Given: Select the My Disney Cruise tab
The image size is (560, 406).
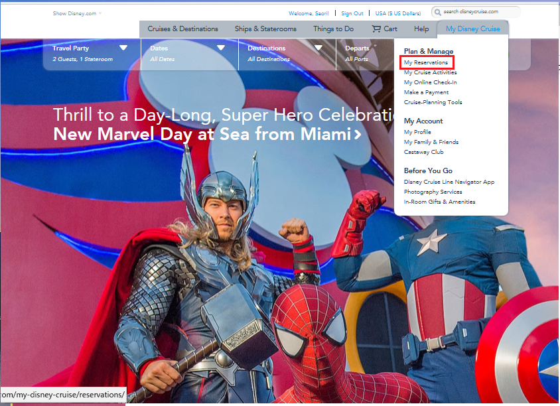Looking at the screenshot, I should tap(472, 29).
